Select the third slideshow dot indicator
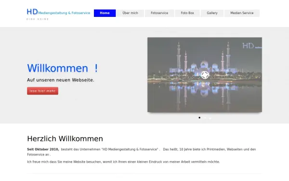The image size is (289, 181). (x=210, y=118)
